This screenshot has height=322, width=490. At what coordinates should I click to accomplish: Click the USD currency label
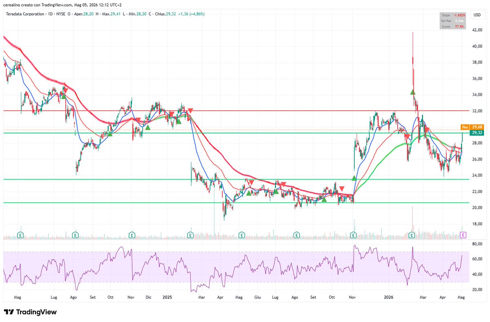[x=477, y=15]
